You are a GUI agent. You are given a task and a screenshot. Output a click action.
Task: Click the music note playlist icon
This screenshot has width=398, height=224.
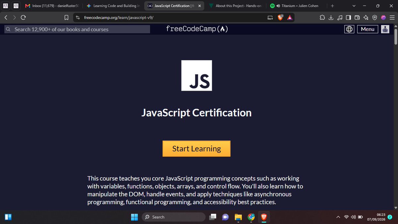(340, 18)
